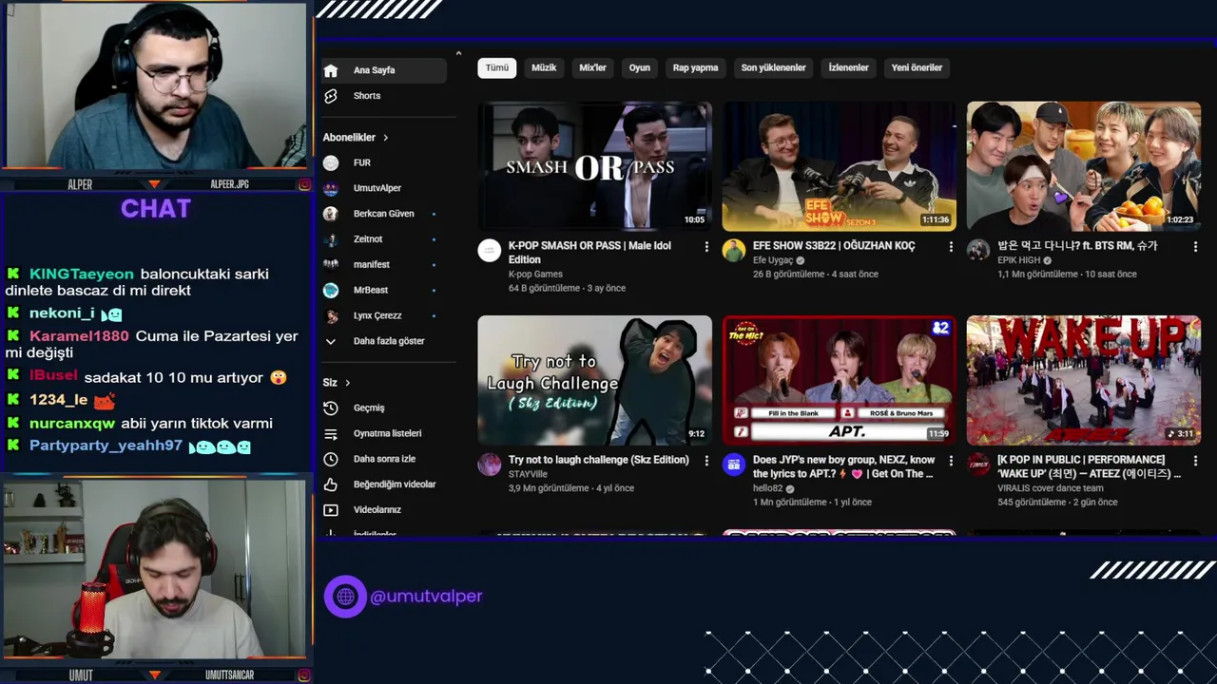Open the UmutvAlper channel avatar

point(330,188)
